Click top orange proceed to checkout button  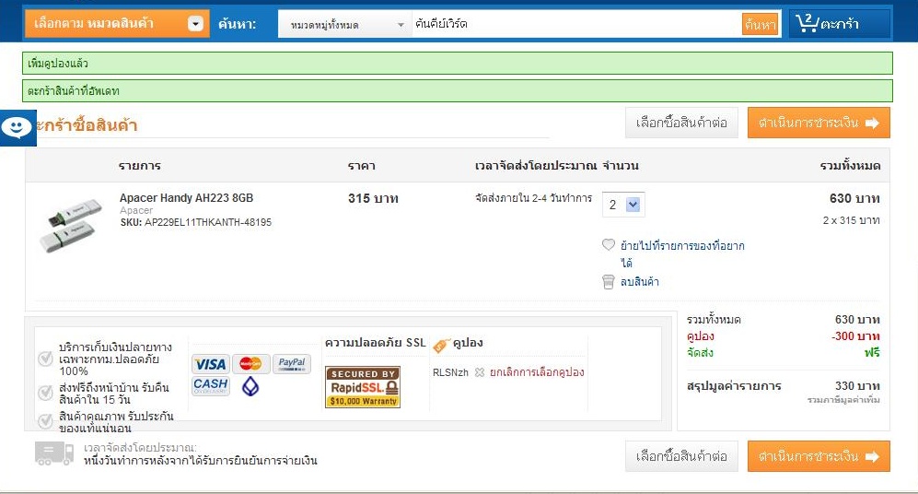(x=819, y=123)
